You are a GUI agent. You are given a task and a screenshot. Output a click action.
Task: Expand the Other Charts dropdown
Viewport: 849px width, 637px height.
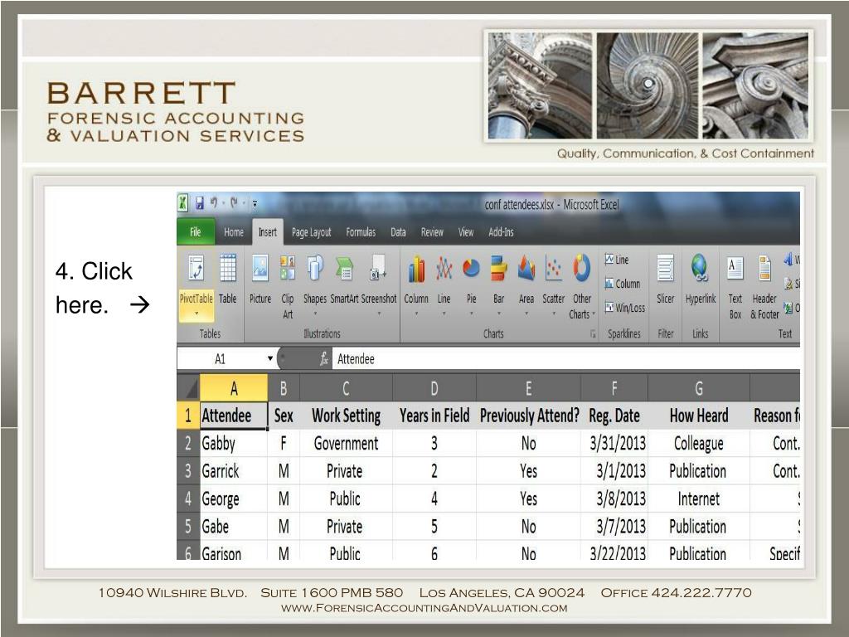594,314
